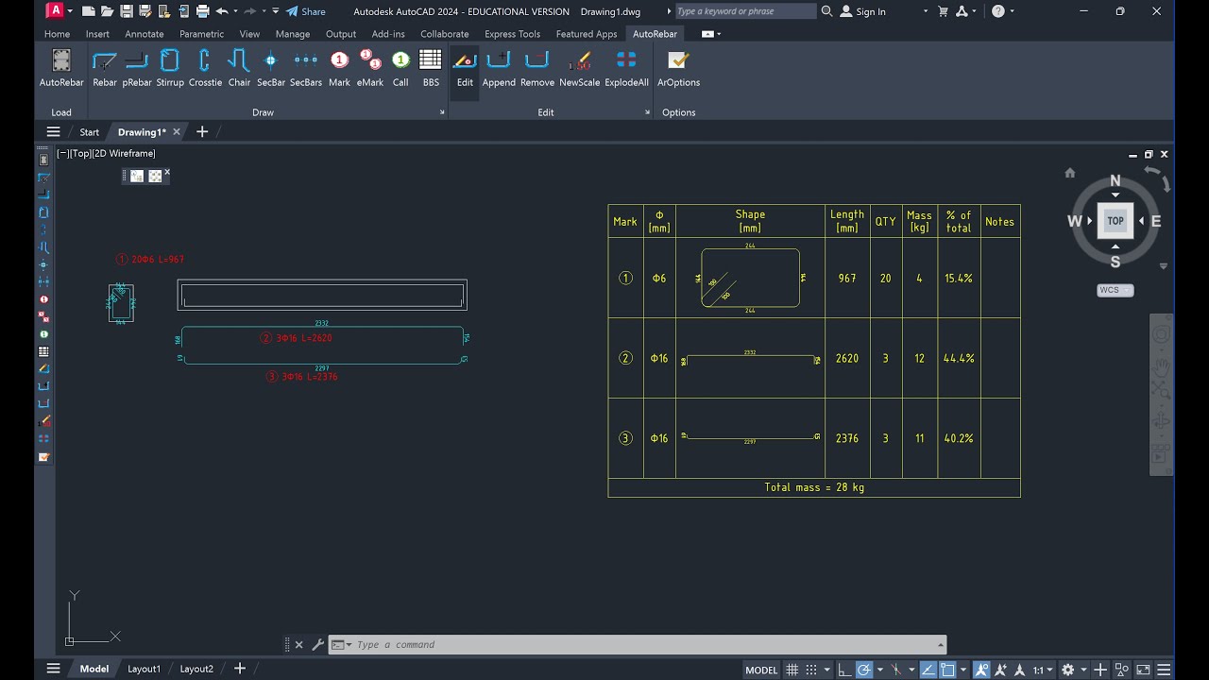Open workspace switching gear dropdown

(1083, 670)
